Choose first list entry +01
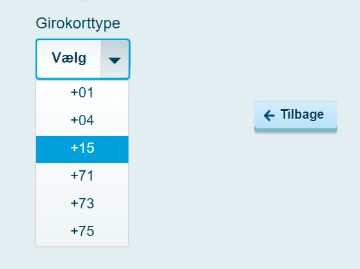This screenshot has height=269, width=360. coord(82,94)
